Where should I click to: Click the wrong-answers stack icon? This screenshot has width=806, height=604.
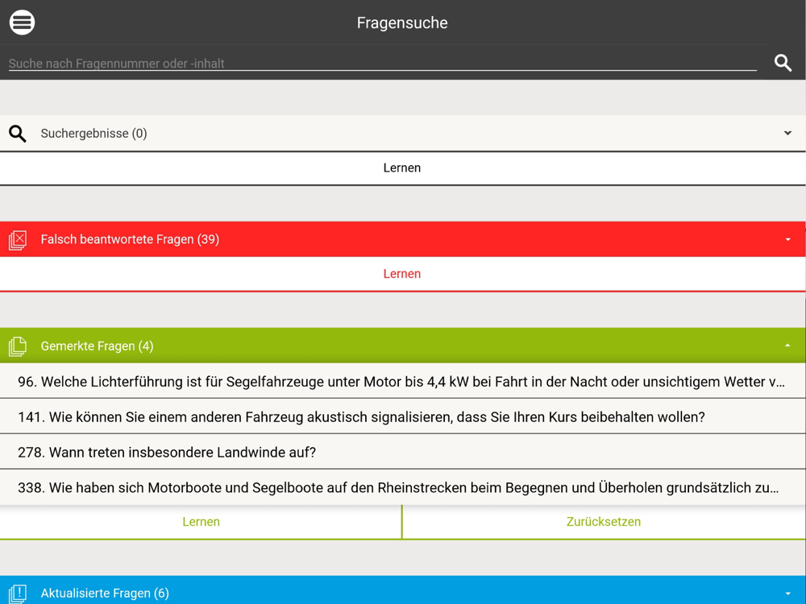click(18, 240)
